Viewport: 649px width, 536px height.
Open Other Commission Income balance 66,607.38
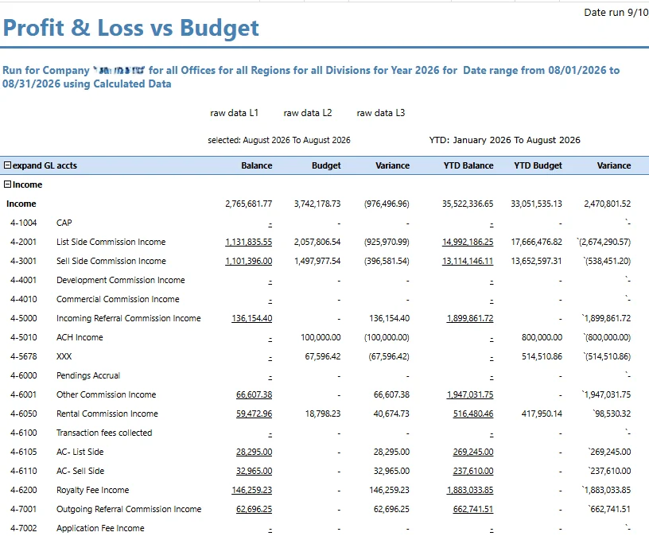255,395
